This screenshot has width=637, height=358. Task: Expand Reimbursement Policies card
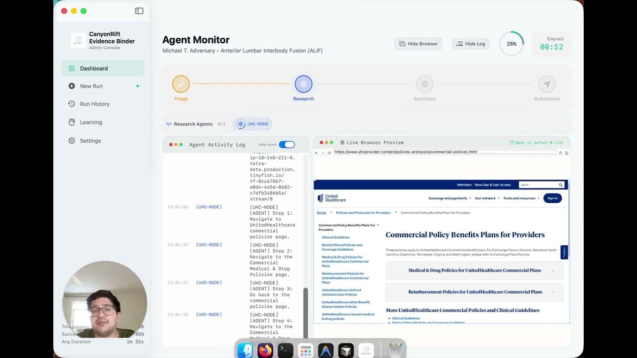pos(474,292)
